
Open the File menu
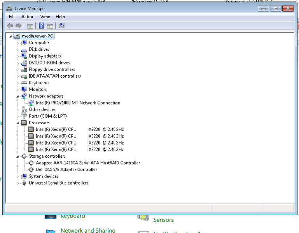click(x=12, y=17)
